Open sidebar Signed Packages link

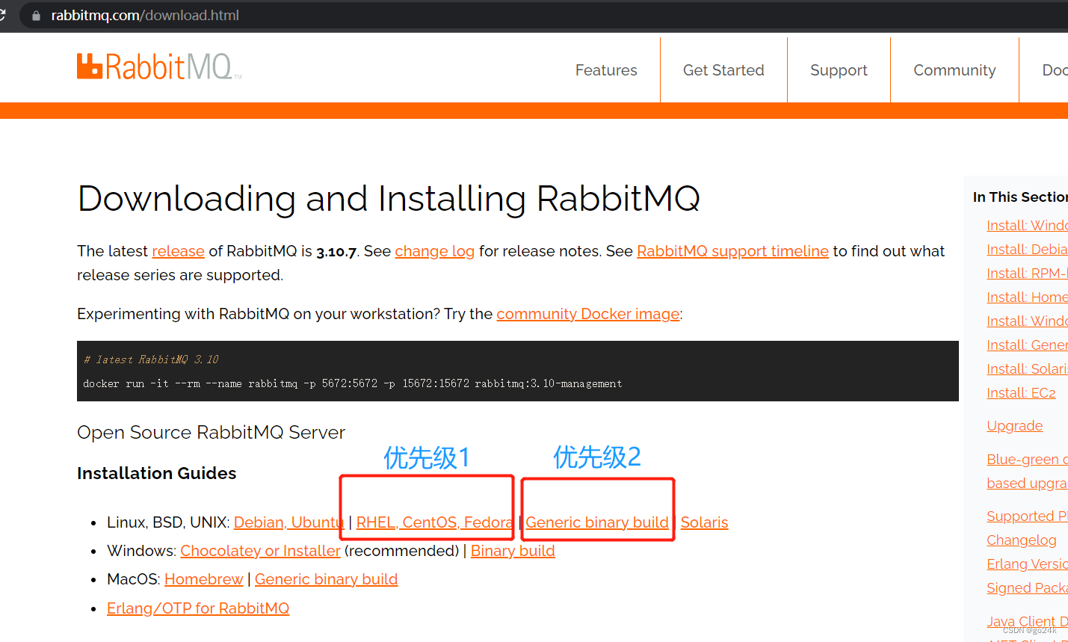coord(1027,588)
